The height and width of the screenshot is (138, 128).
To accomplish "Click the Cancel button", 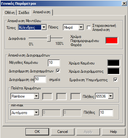I will (63, 132).
